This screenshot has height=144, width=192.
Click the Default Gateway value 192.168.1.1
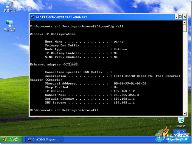click(124, 99)
